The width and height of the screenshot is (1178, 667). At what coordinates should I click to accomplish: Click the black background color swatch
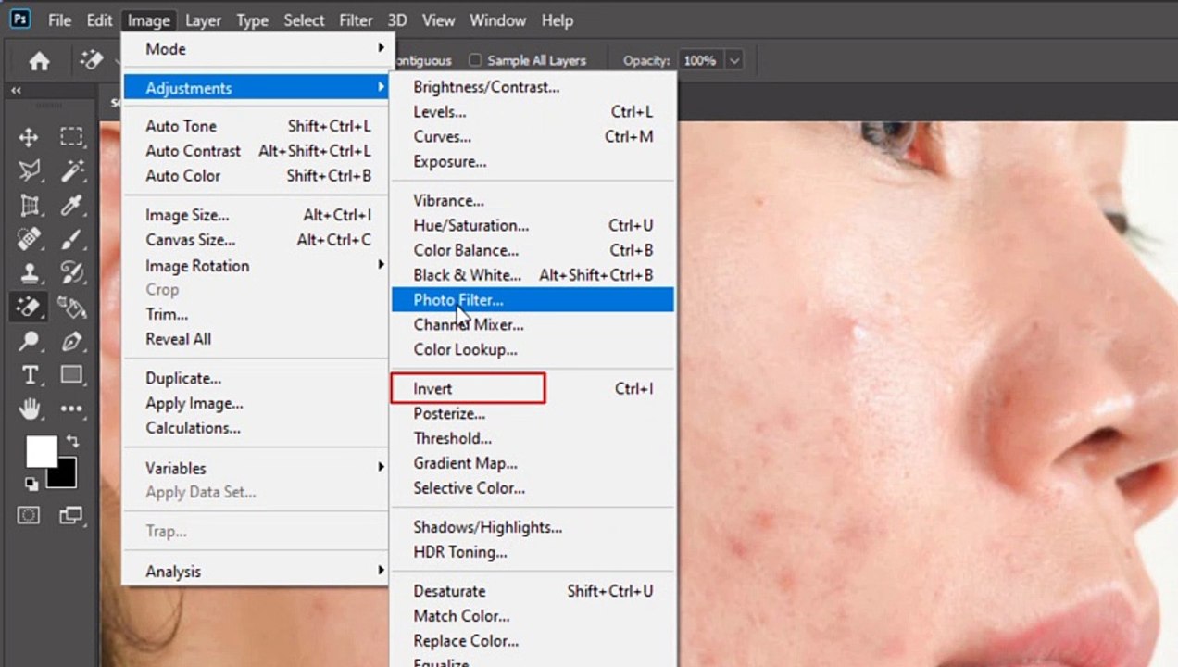pos(66,476)
